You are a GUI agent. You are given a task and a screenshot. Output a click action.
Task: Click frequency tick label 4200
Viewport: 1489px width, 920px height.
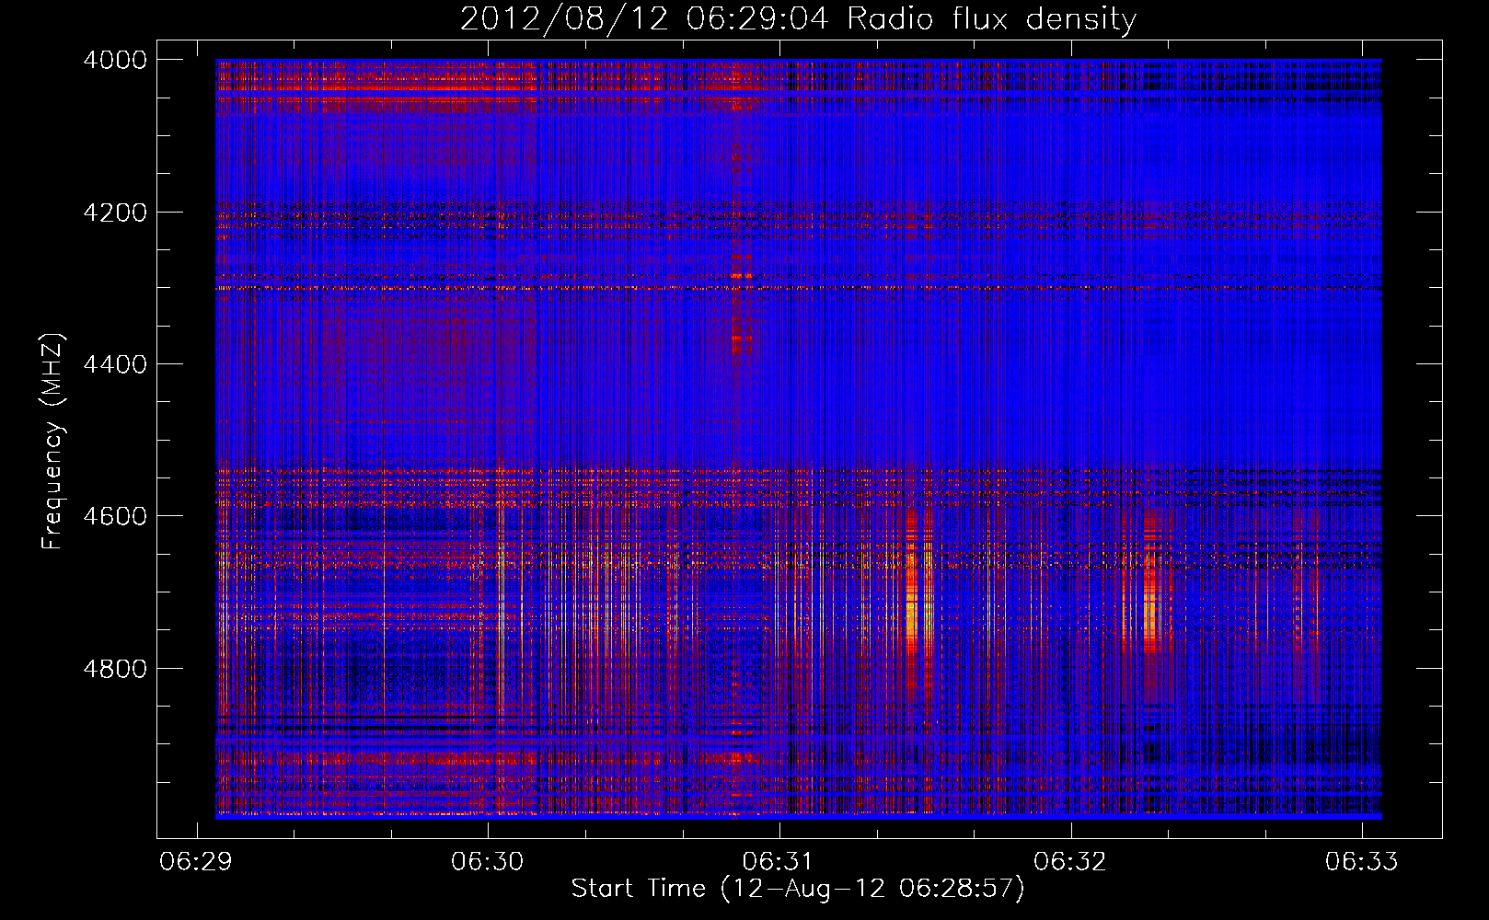(x=115, y=213)
